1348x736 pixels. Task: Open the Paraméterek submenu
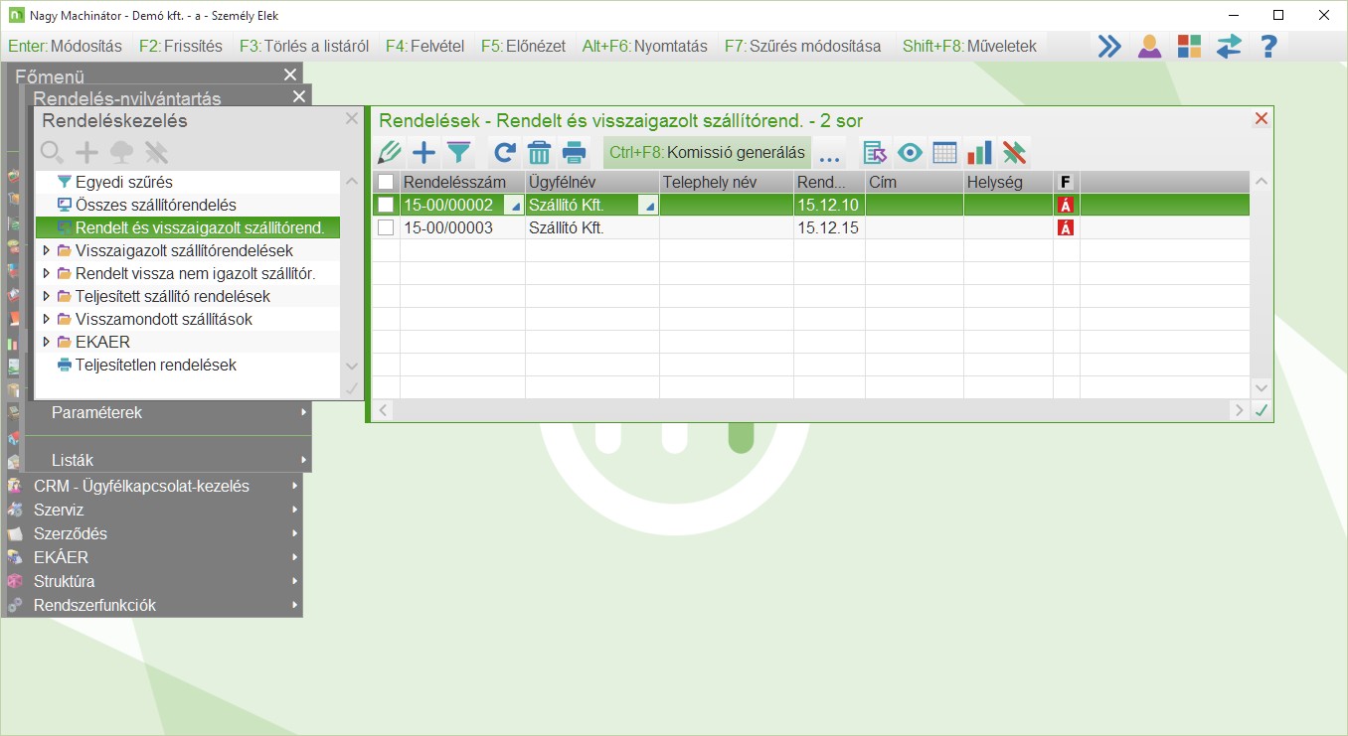[x=167, y=412]
